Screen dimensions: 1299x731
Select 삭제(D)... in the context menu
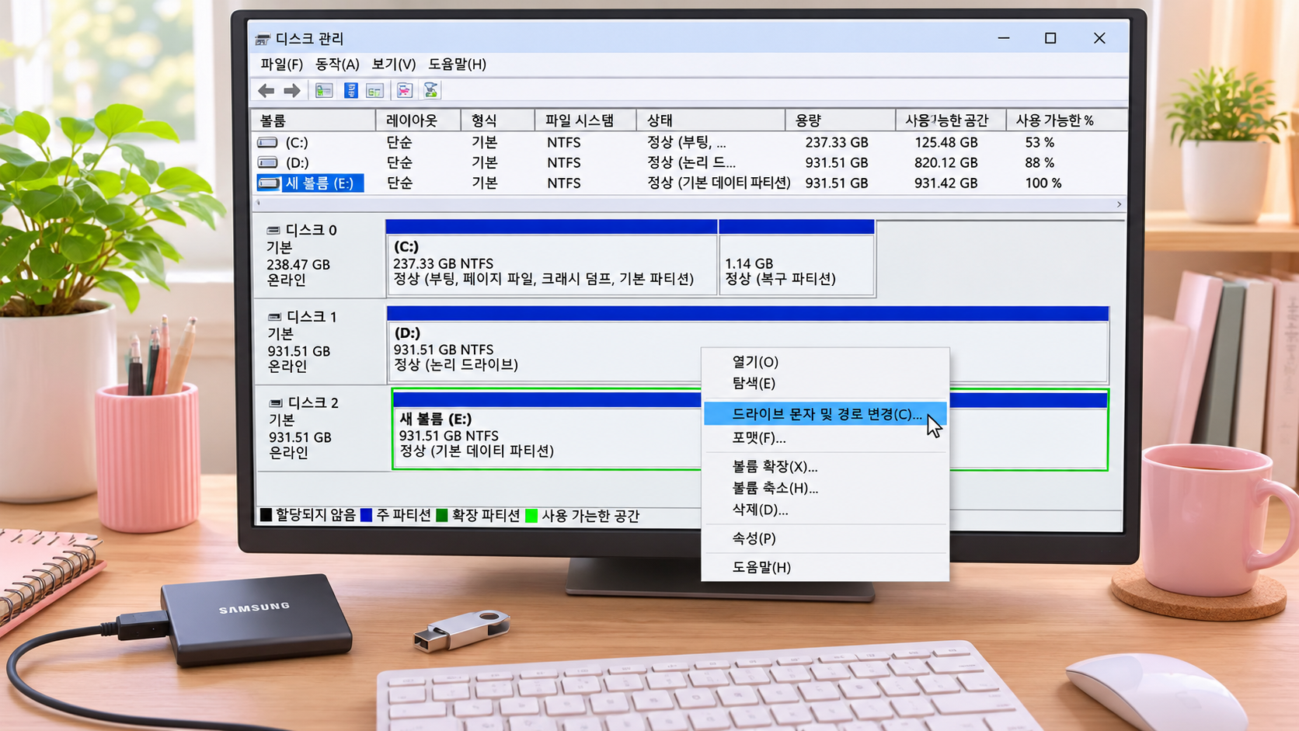pos(825,510)
